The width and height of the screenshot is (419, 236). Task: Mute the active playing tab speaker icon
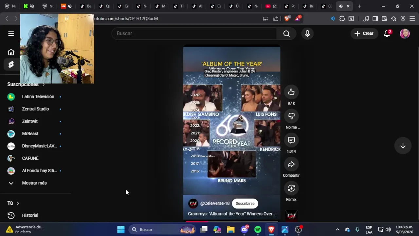(341, 6)
